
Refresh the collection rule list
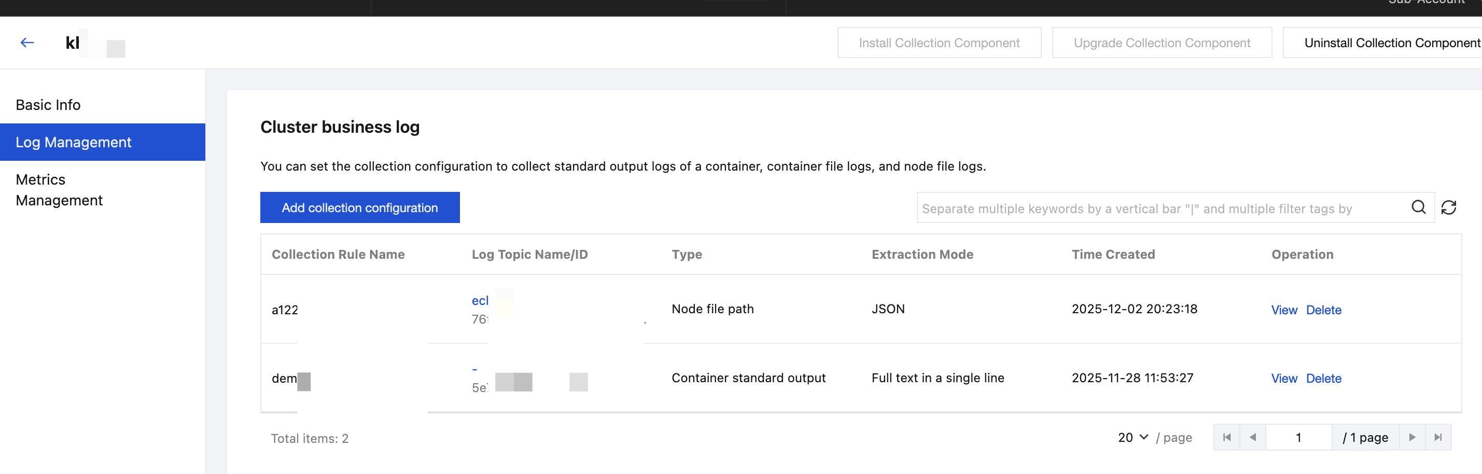(1448, 207)
